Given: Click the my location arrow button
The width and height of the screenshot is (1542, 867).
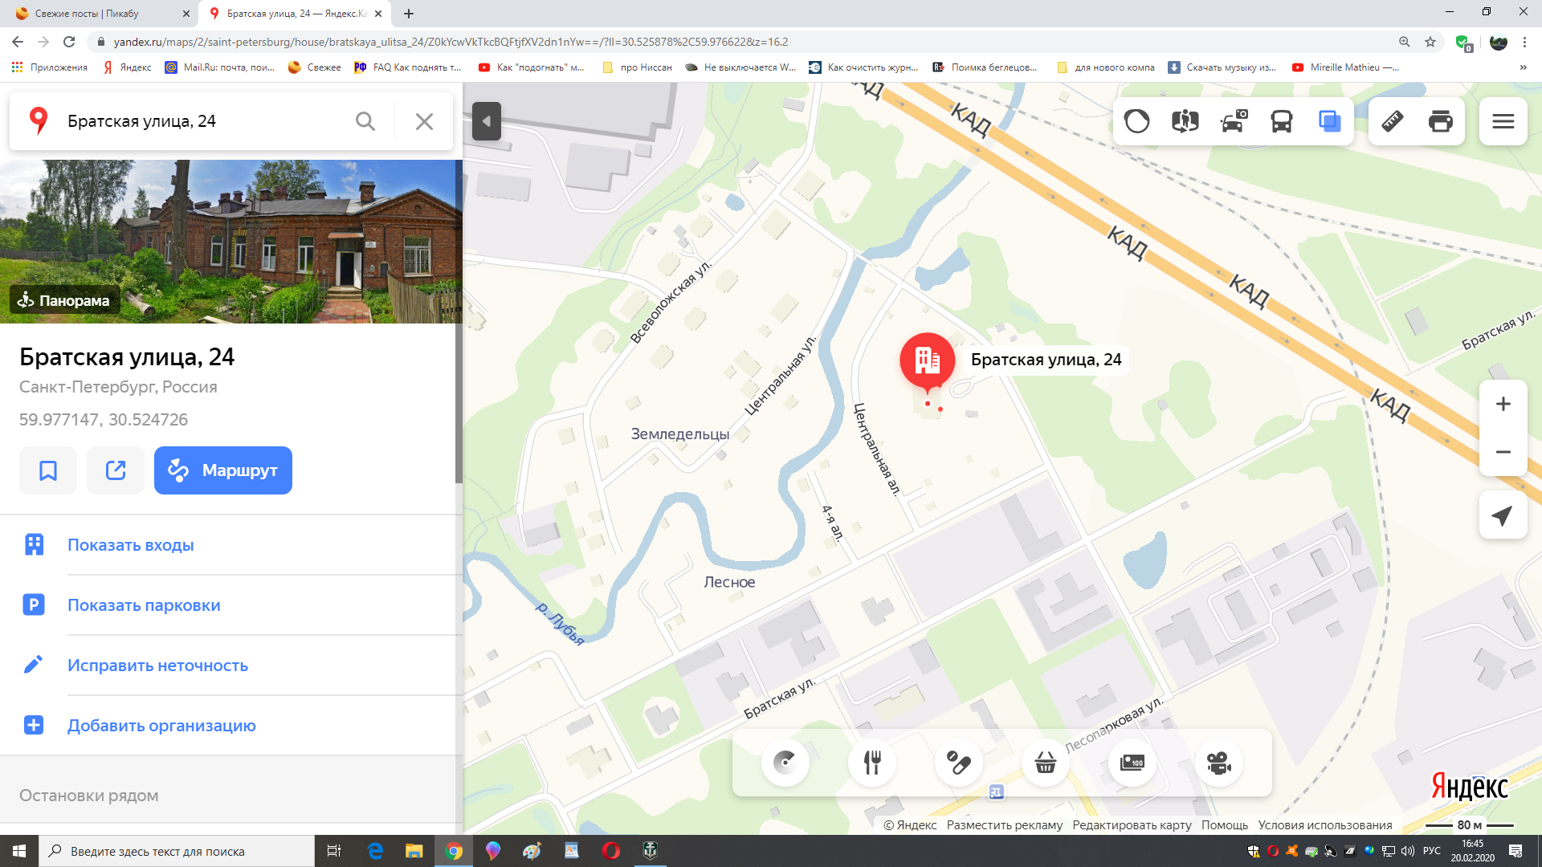Looking at the screenshot, I should (x=1502, y=515).
